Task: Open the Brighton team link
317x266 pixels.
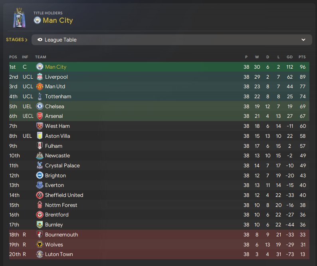Action: 55,175
